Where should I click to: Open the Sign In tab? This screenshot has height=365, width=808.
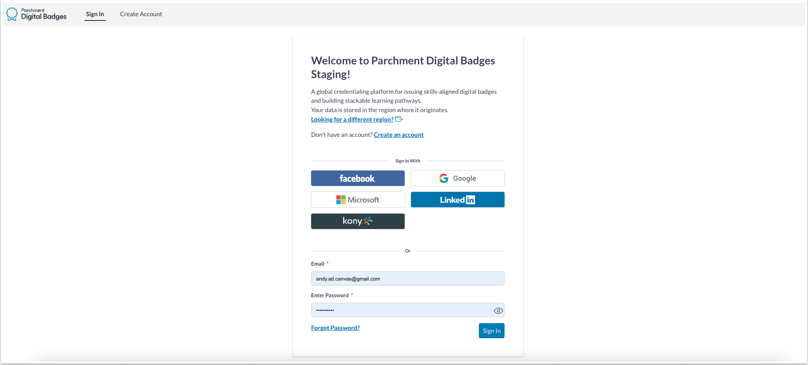pos(95,14)
